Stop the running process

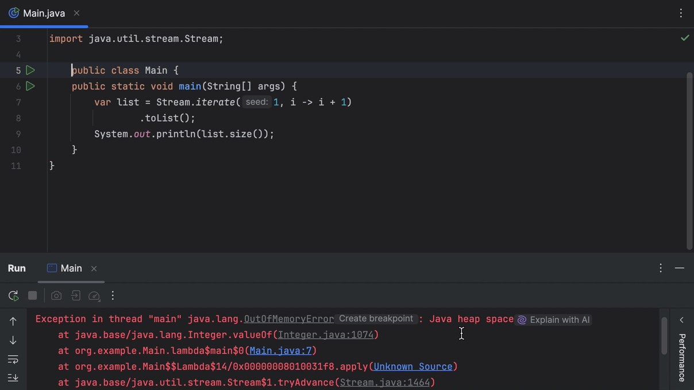[x=32, y=295]
